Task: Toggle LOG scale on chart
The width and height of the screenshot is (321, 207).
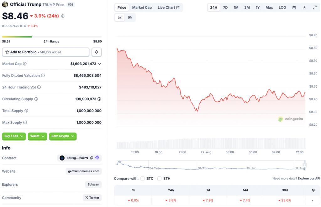Action: tap(282, 8)
